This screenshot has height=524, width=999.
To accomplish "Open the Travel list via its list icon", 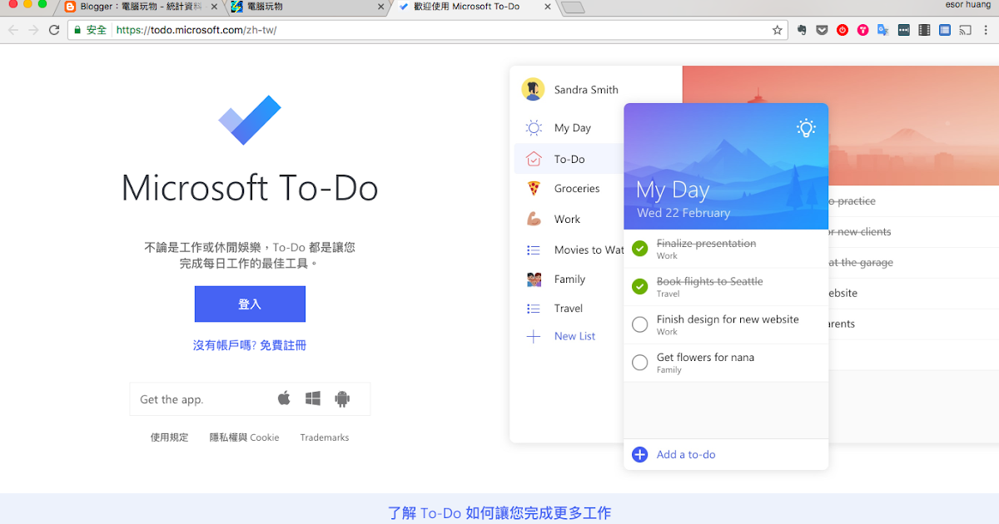I will [x=533, y=309].
